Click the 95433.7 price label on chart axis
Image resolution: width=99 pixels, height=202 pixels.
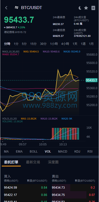(91, 80)
